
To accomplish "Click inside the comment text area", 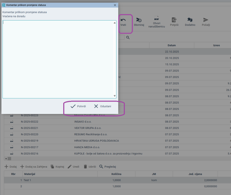I will pos(58,59).
